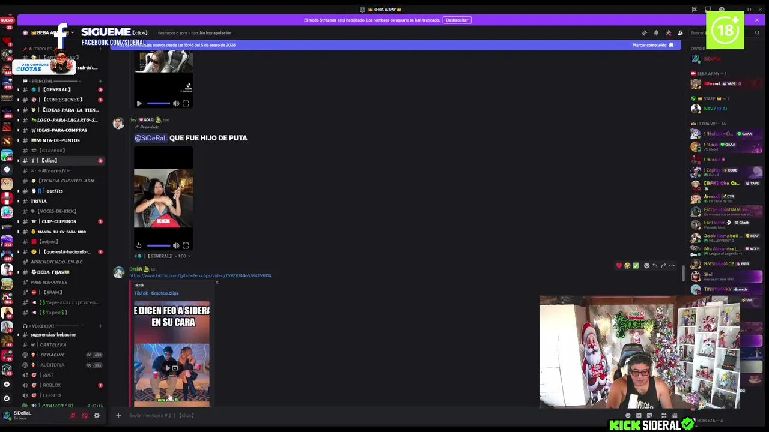
Task: Open user settings gear icon
Action: [97, 415]
